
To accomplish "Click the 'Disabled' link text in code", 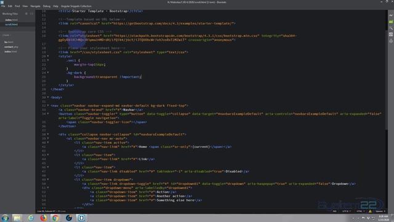I will coord(233,171).
